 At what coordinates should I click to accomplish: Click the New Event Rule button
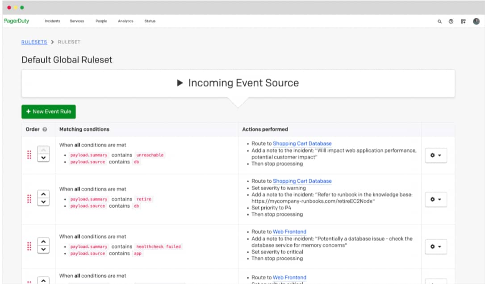(48, 112)
